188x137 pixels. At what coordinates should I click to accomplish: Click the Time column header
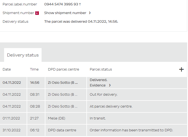[x=34, y=69]
